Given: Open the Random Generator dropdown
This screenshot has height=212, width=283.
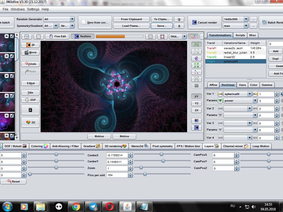Looking at the screenshot, I should click(59, 19).
